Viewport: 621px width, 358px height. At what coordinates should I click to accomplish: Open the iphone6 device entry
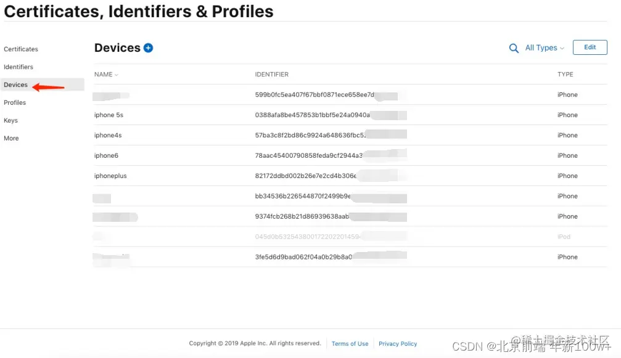click(x=350, y=155)
